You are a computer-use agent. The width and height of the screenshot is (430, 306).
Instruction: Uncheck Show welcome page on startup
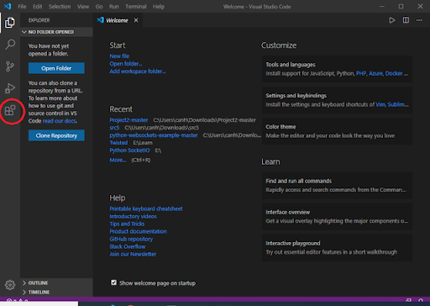113,282
